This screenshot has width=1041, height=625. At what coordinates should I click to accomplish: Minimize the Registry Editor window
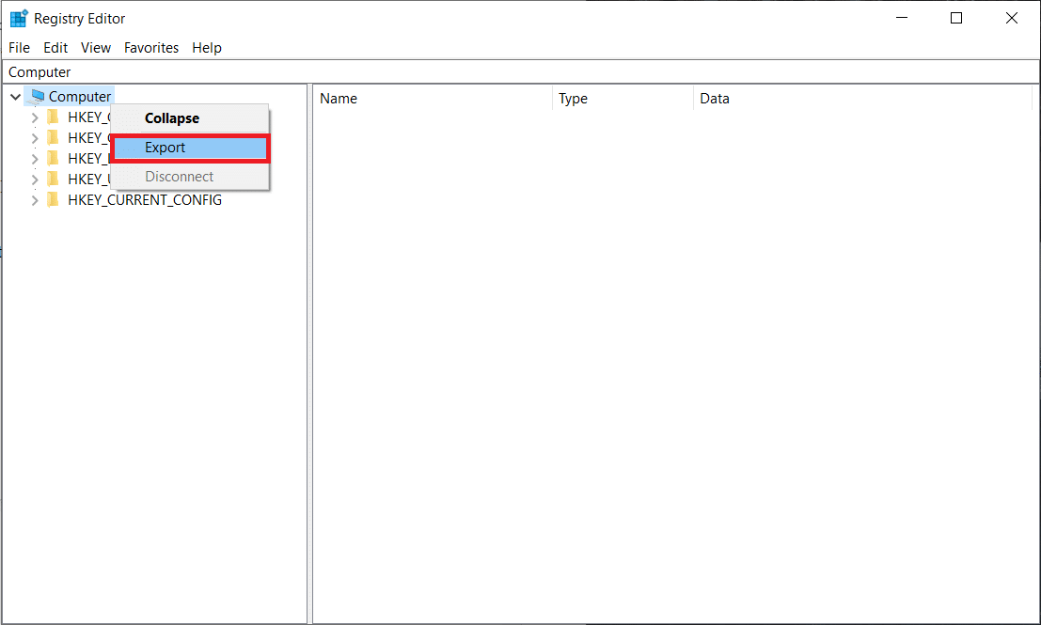click(902, 18)
